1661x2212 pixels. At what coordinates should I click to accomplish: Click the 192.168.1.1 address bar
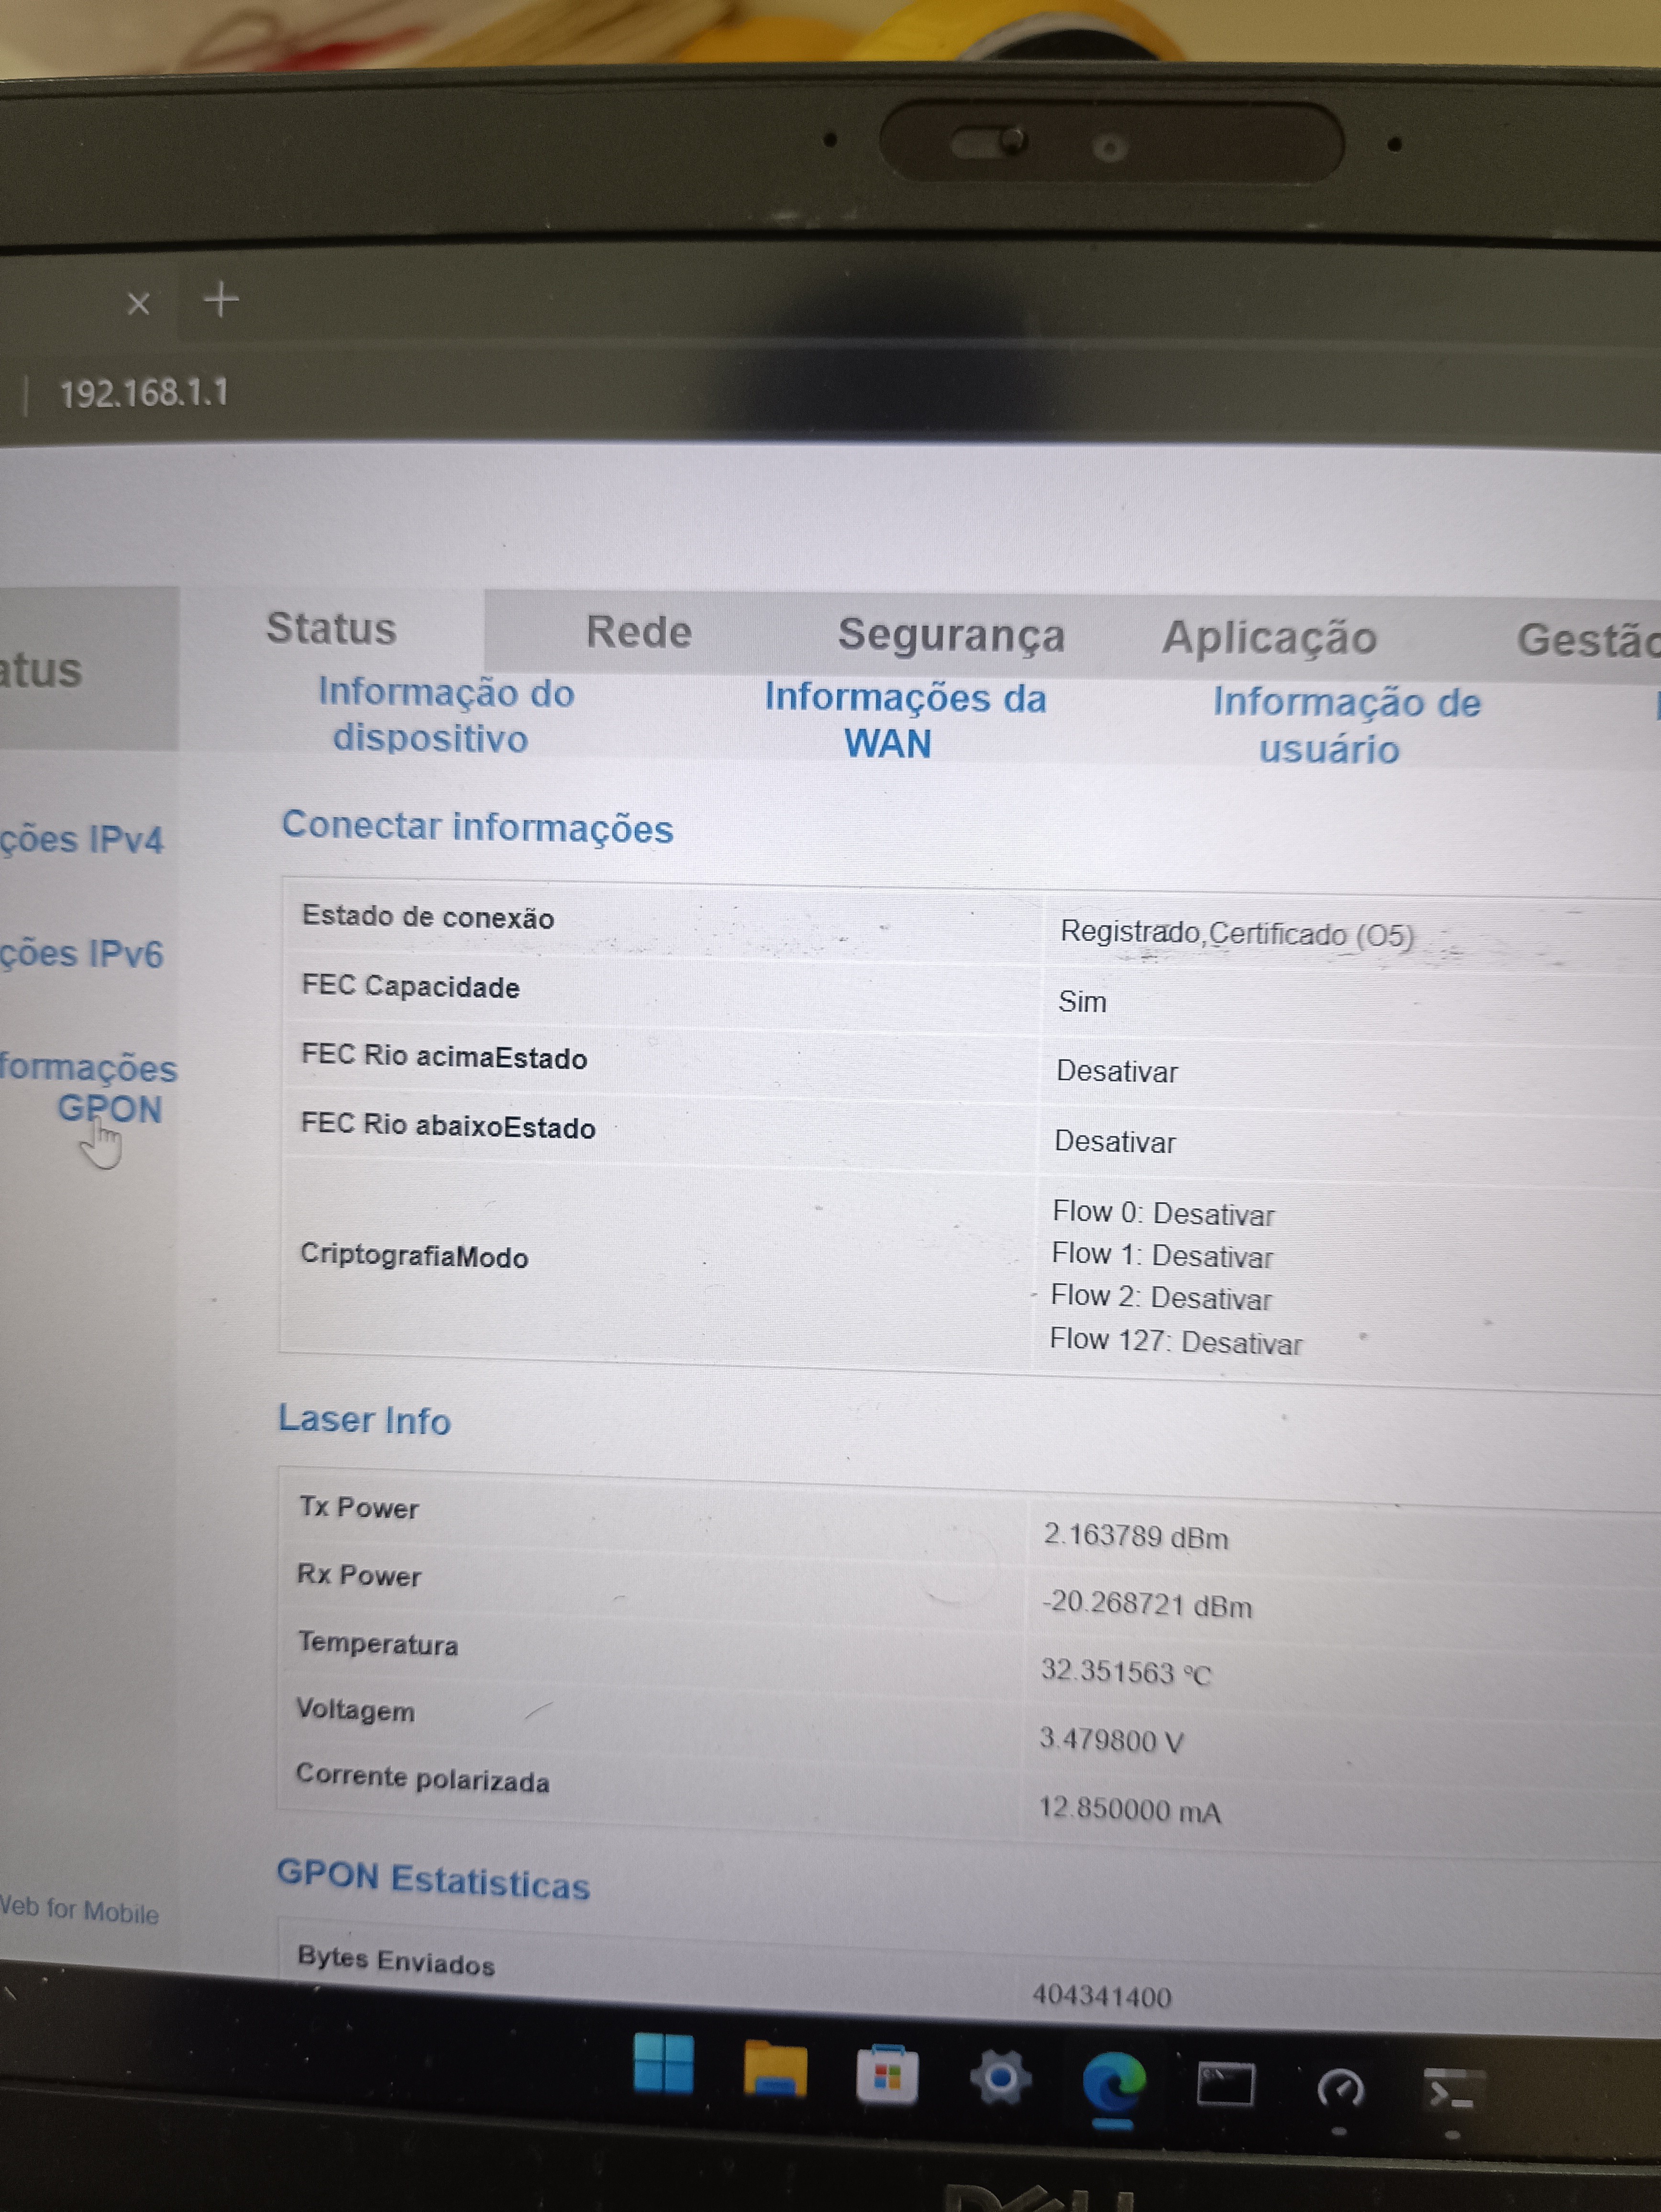pyautogui.click(x=144, y=393)
